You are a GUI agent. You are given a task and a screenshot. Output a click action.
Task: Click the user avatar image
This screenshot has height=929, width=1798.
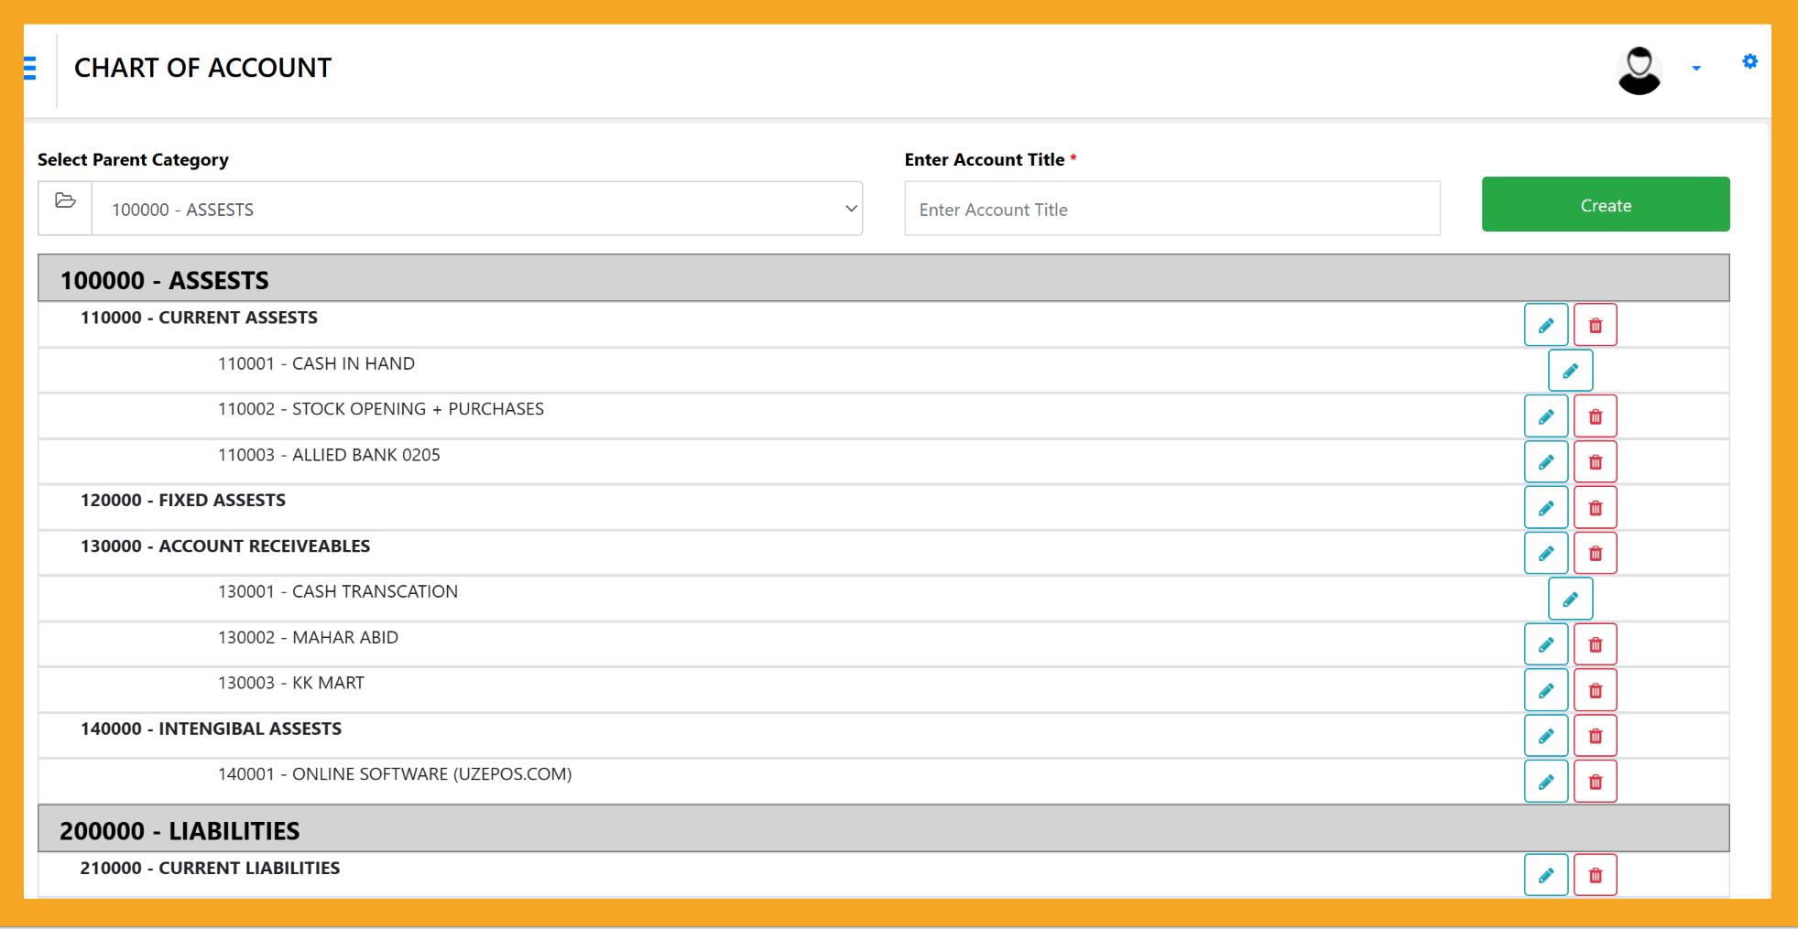(x=1640, y=69)
